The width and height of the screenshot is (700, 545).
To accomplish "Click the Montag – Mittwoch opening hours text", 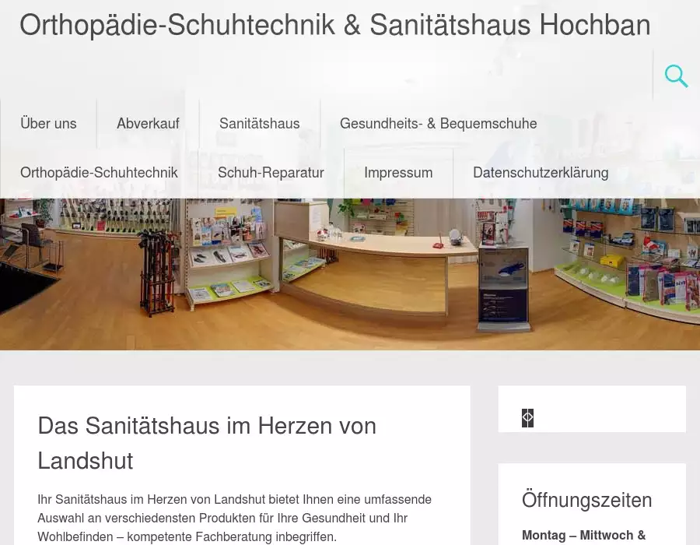I will click(583, 535).
